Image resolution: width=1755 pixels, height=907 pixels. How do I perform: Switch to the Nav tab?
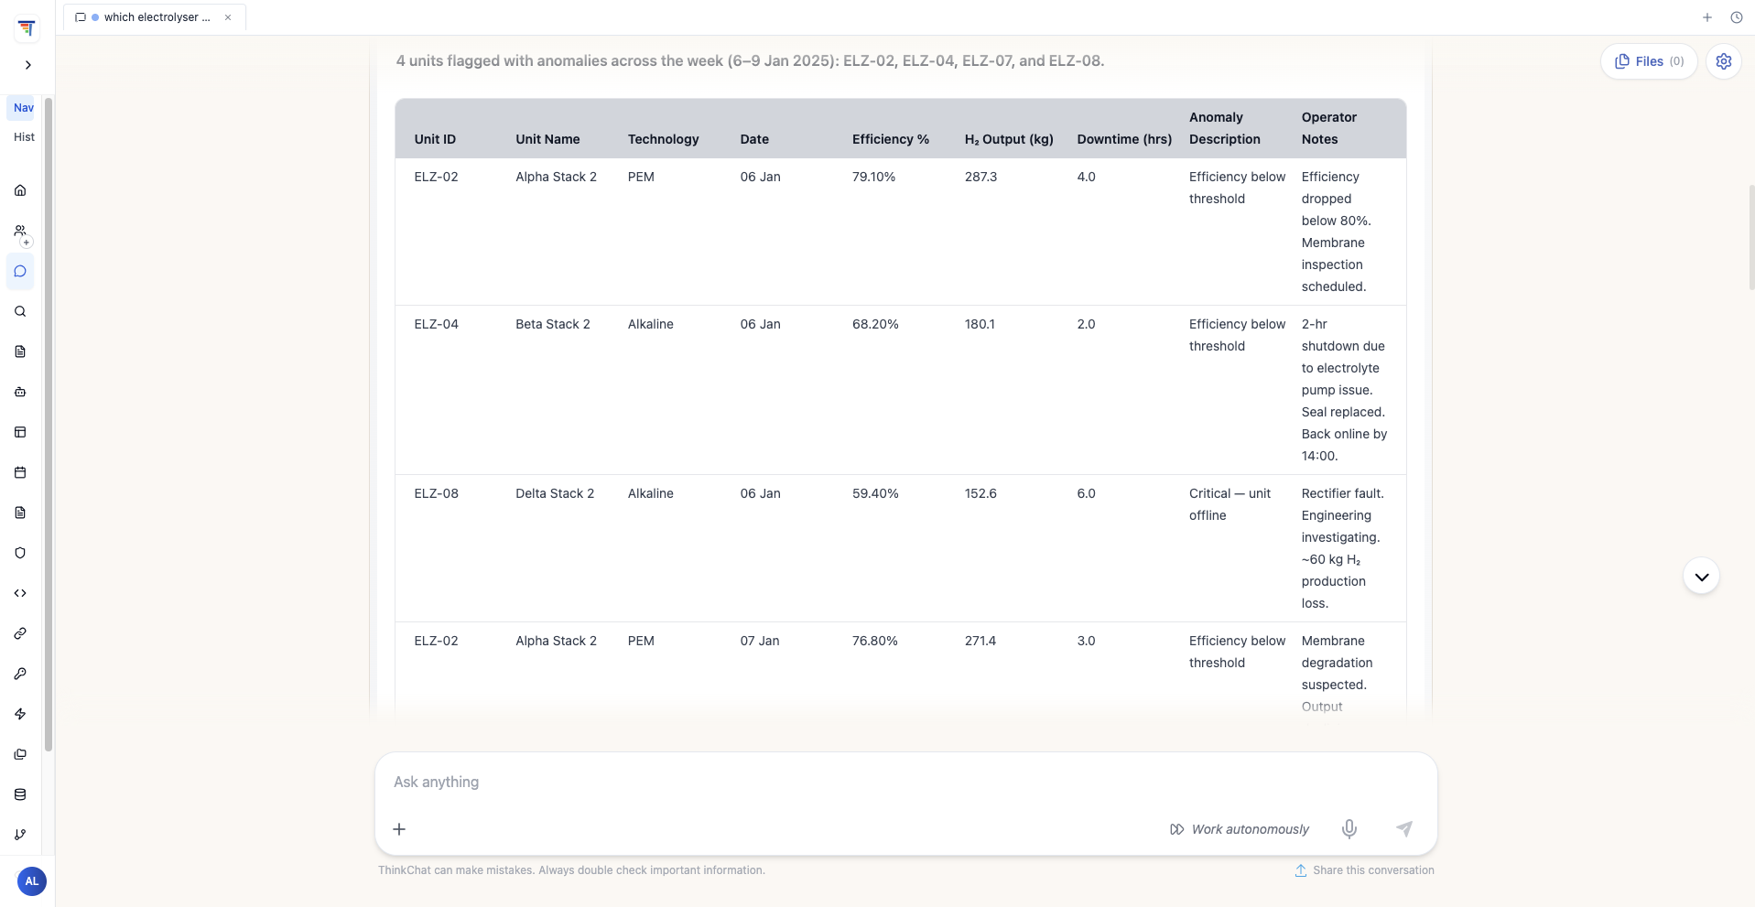[24, 108]
